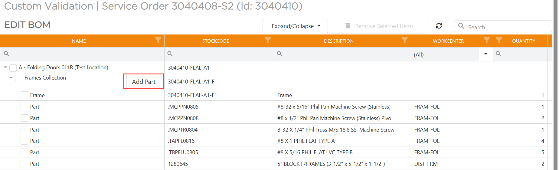Select checkbox for part .MCPPN0805
Viewport: 559px width, 170px height.
(25, 106)
